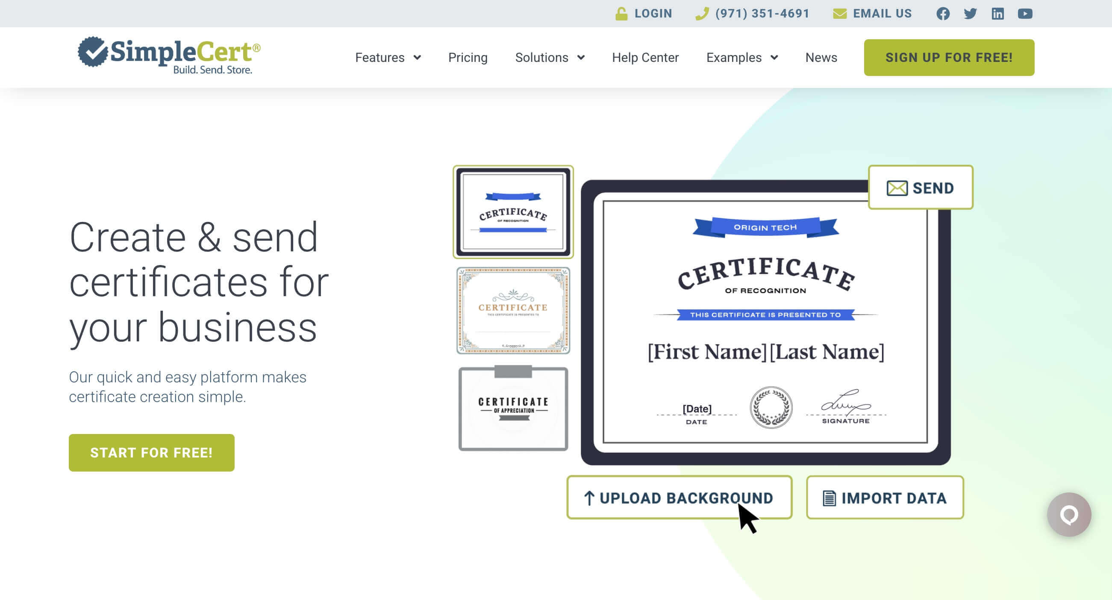Click the Start For Free button
Viewport: 1112px width, 600px height.
152,452
